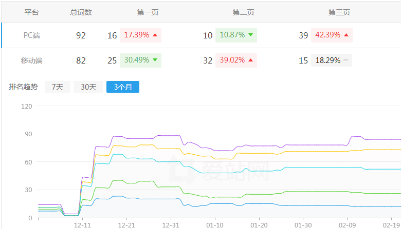
Task: Click PC端 total keyword count 92
Action: (x=81, y=35)
